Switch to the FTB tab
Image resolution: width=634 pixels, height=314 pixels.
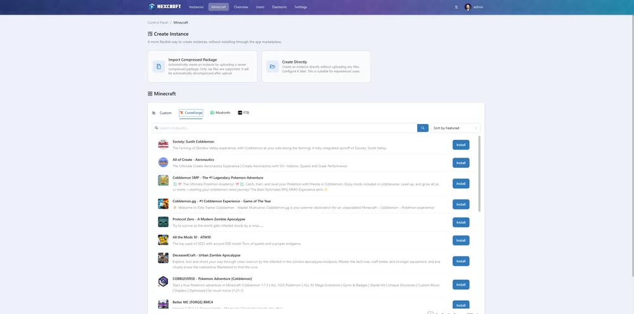click(243, 113)
